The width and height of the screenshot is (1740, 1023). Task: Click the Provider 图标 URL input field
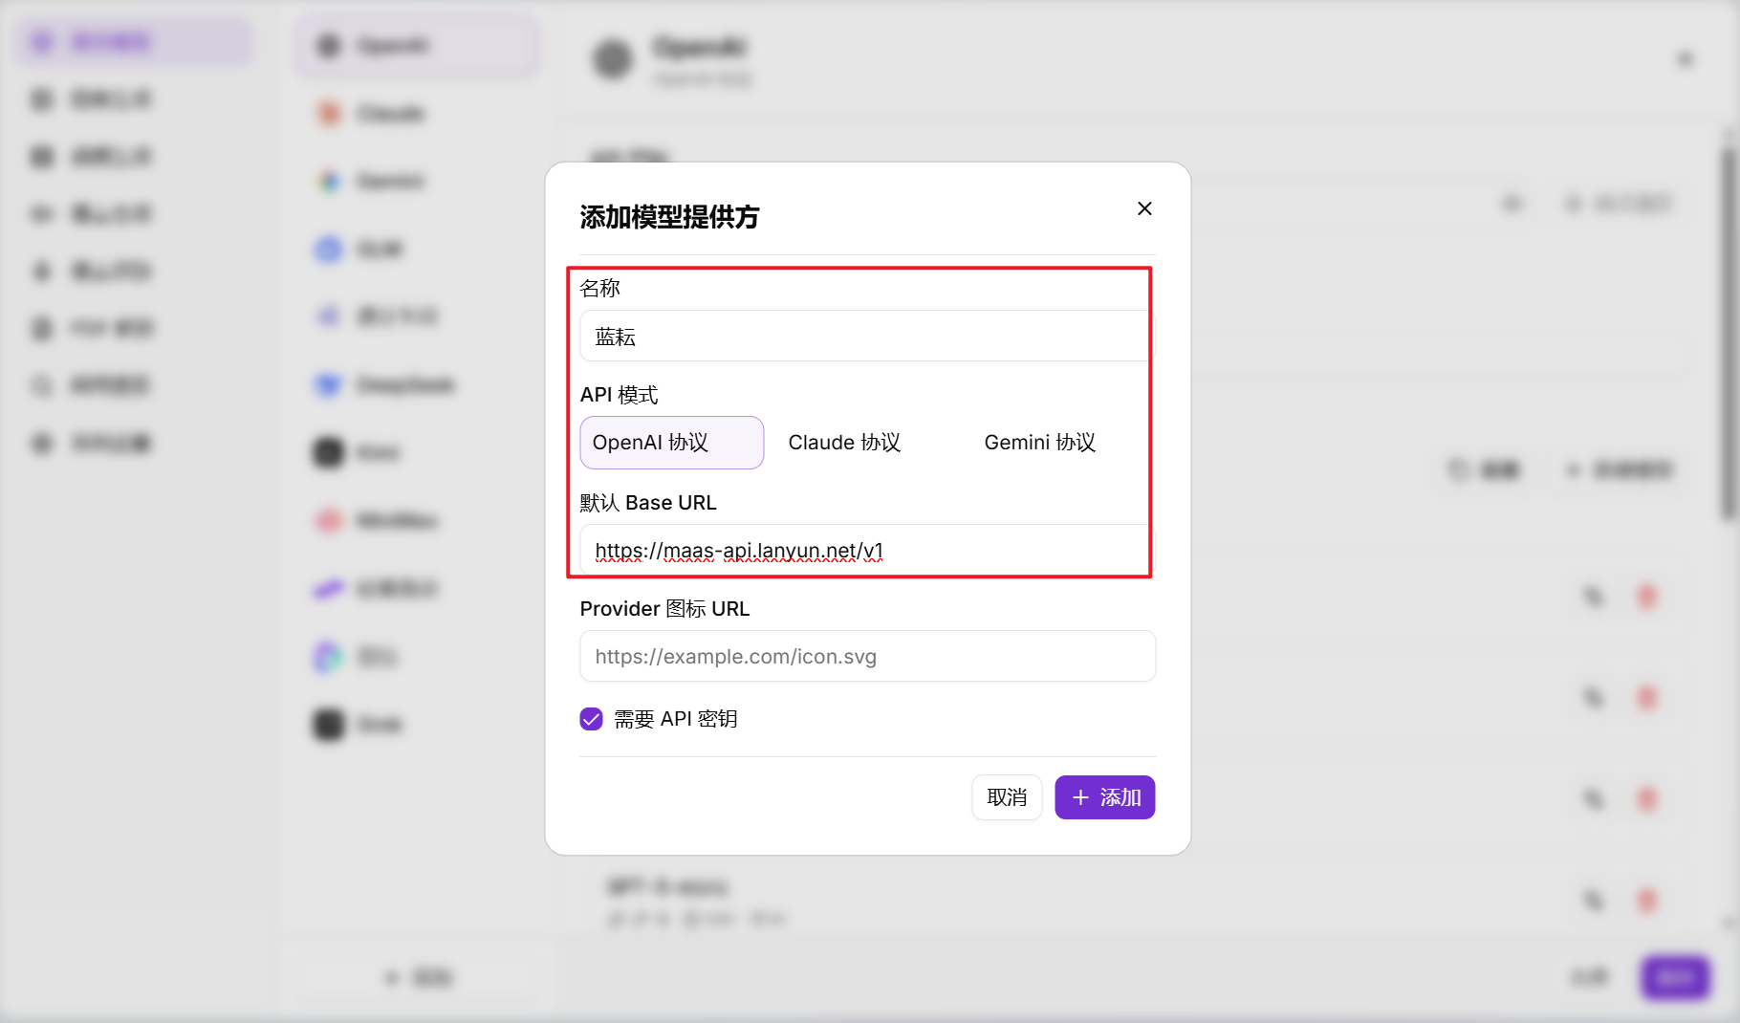(867, 657)
